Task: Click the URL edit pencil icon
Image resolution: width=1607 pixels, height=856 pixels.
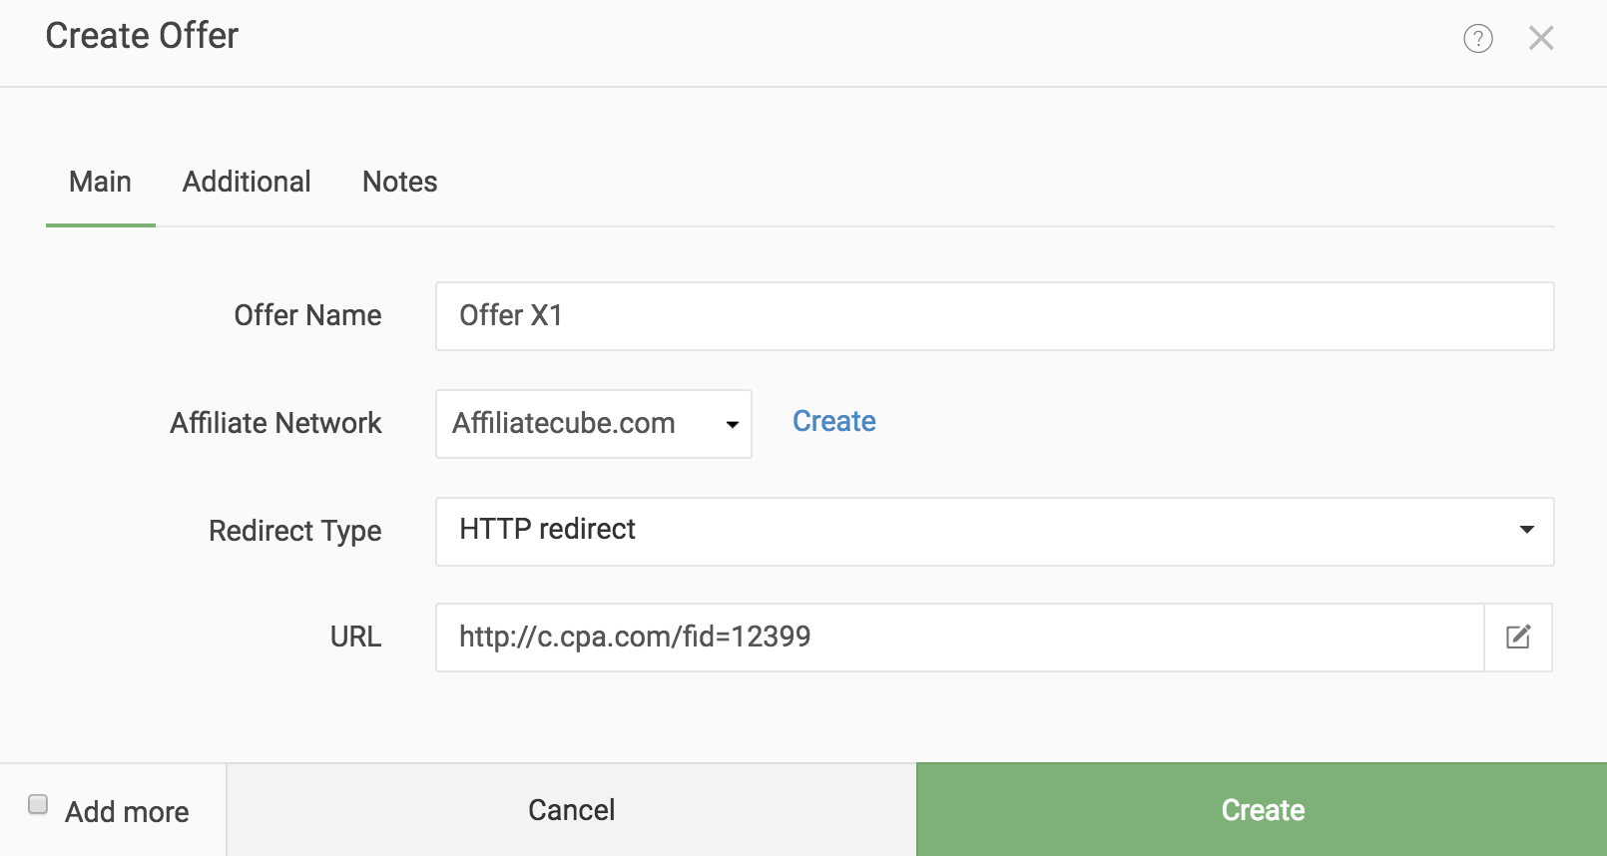Action: (1518, 637)
